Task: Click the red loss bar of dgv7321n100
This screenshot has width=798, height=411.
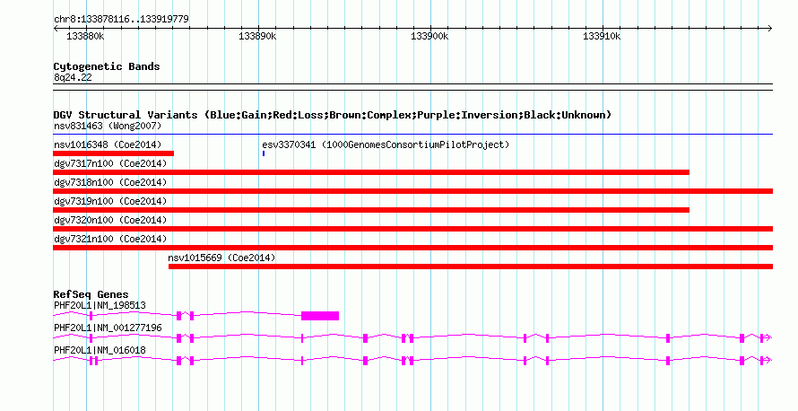Action: coord(412,248)
